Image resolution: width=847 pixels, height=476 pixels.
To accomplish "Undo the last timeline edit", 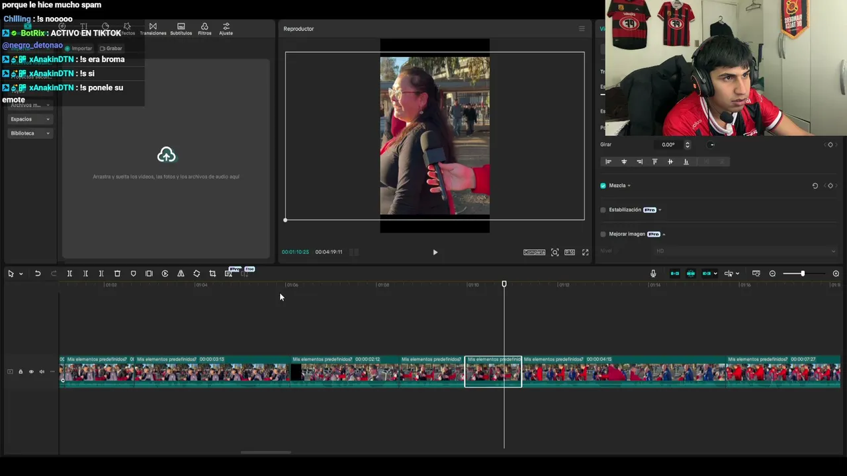I will pos(38,274).
